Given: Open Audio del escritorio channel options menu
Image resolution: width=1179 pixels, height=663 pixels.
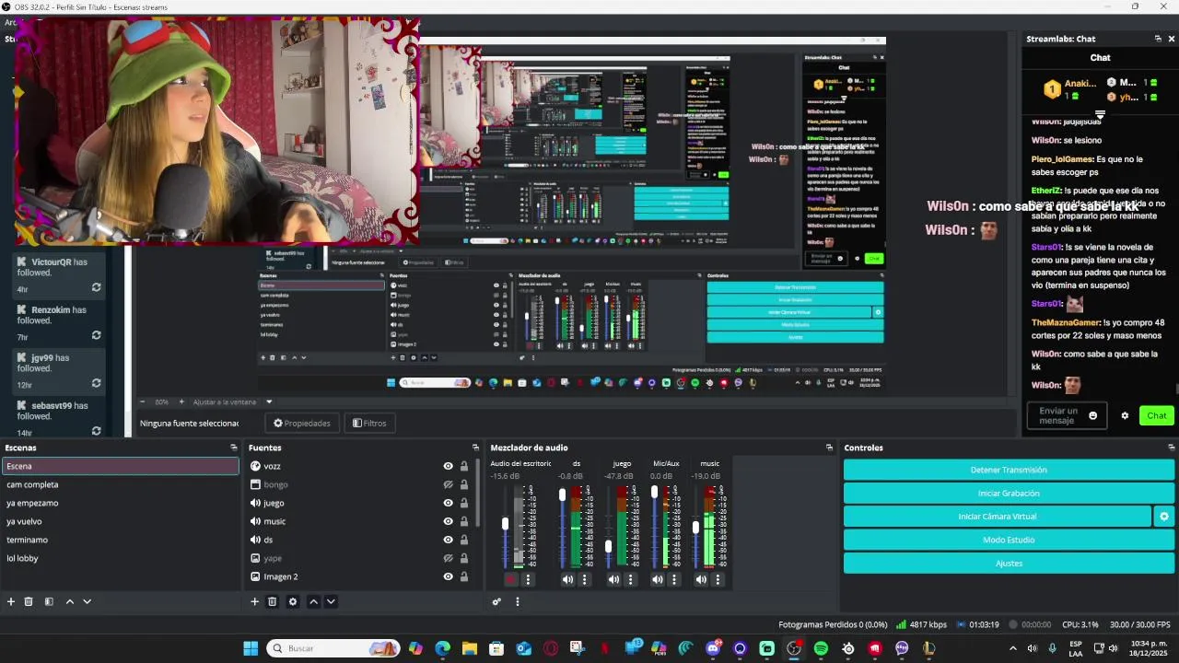Looking at the screenshot, I should (x=528, y=579).
